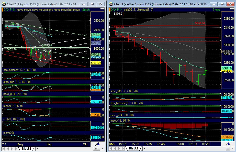Click the -182,9552 cci value
236x152 pixels.
click(97, 128)
